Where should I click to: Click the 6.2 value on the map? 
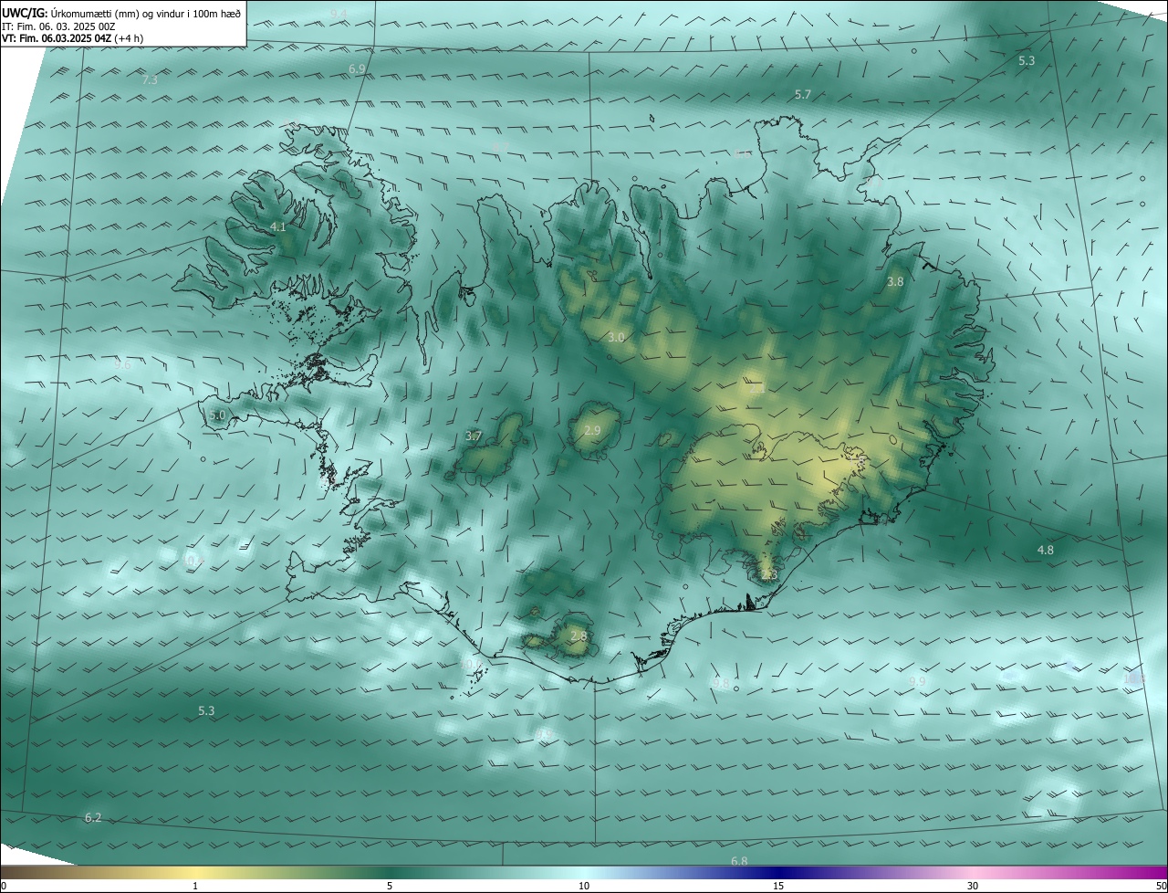click(x=93, y=818)
